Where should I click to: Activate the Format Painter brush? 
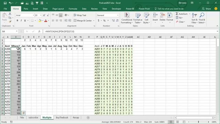(x=10, y=21)
